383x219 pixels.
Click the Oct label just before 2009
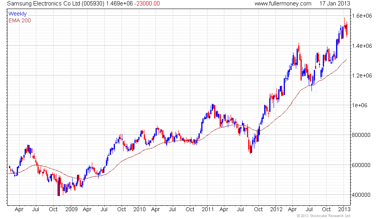point(53,210)
